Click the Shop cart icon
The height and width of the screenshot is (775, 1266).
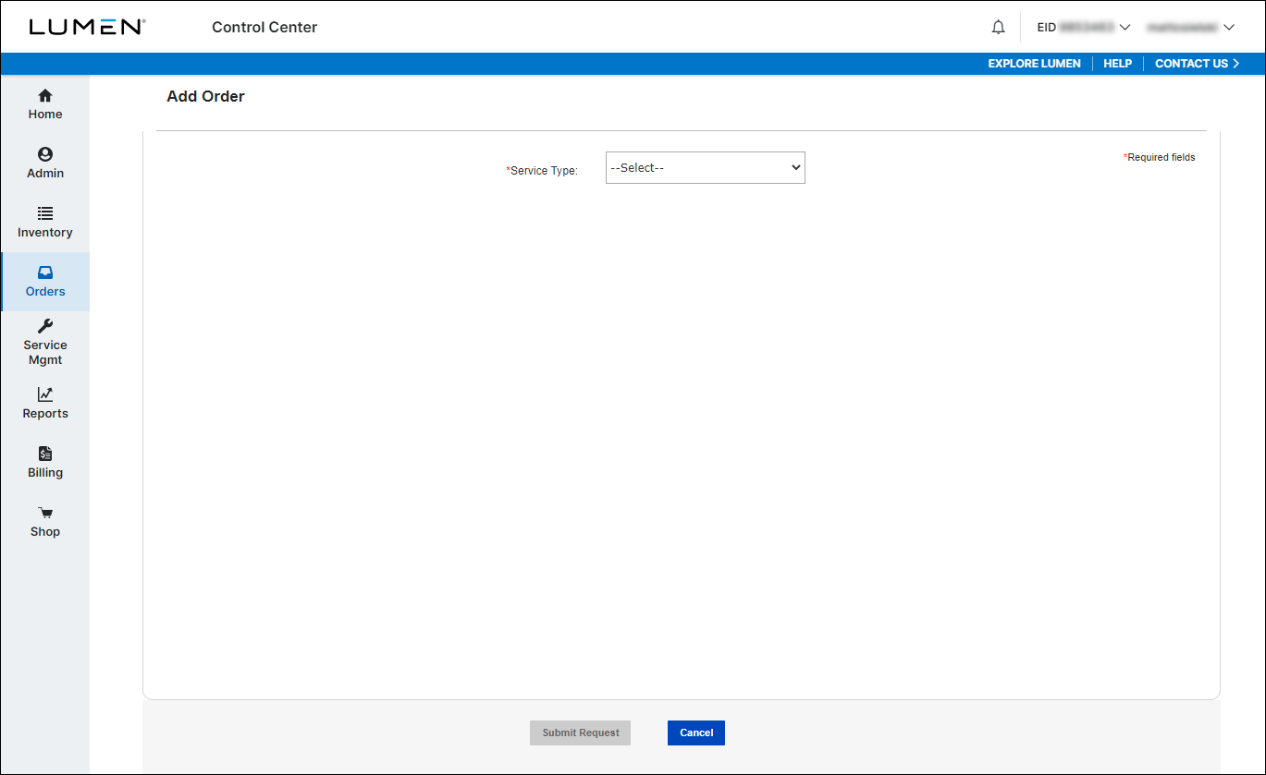click(x=45, y=513)
